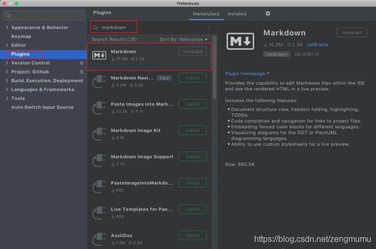Clear the markdown search with X icon
The image size is (376, 249).
coord(209,27)
